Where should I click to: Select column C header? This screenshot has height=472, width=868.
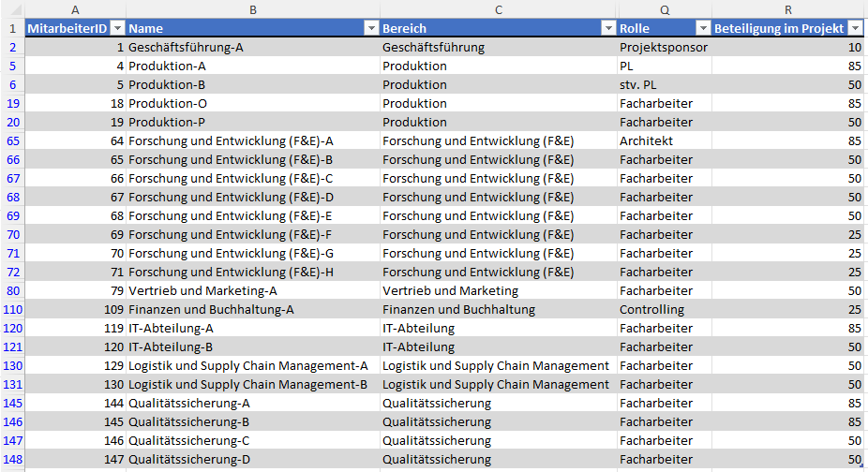tap(499, 9)
